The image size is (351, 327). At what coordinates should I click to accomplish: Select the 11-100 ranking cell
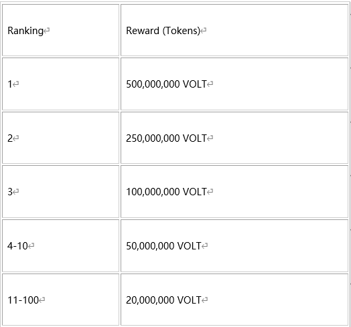point(61,300)
